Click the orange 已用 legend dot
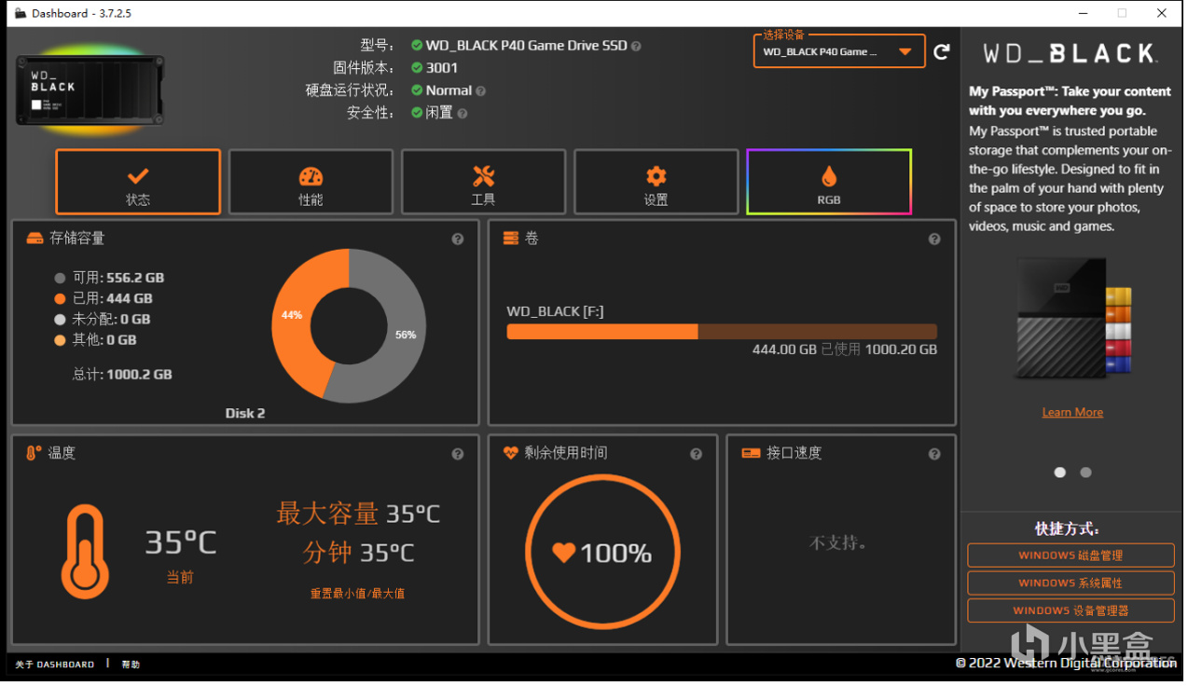Image resolution: width=1188 pixels, height=686 pixels. point(61,299)
